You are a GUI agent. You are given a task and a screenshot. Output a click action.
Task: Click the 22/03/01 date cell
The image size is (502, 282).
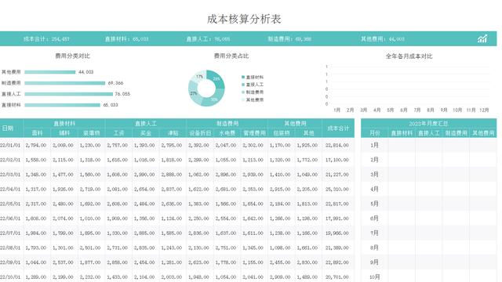tap(11, 175)
